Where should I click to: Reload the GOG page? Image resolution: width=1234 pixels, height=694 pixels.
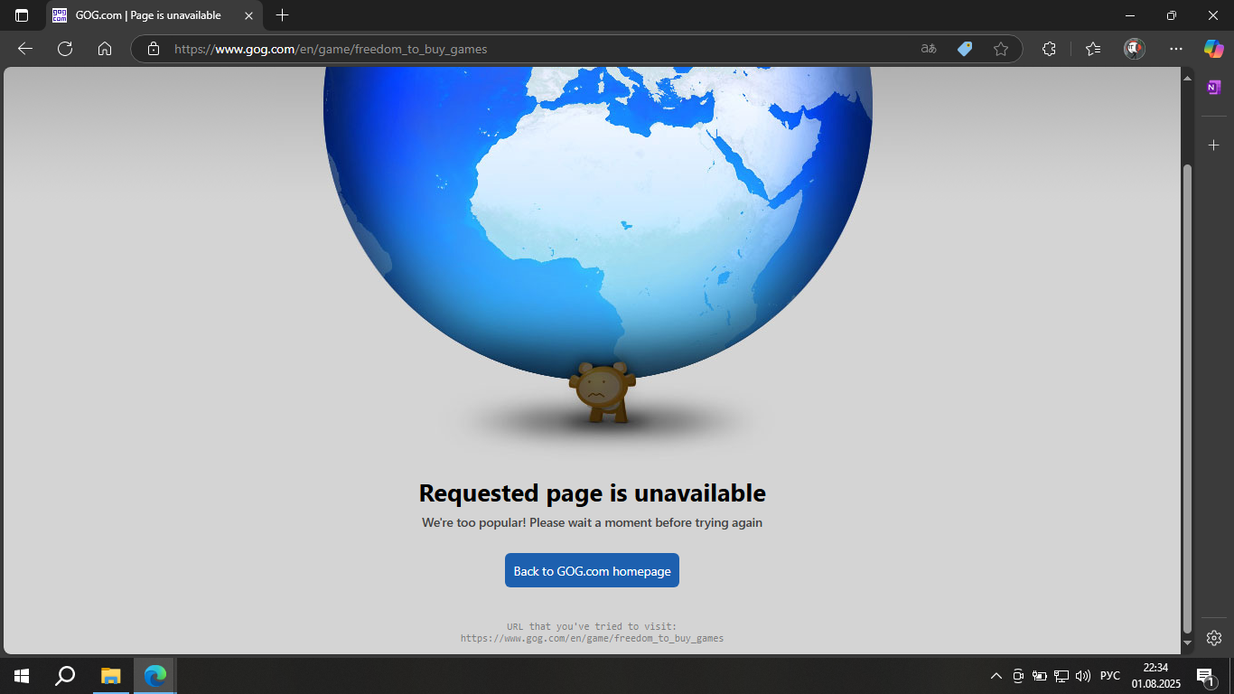65,49
